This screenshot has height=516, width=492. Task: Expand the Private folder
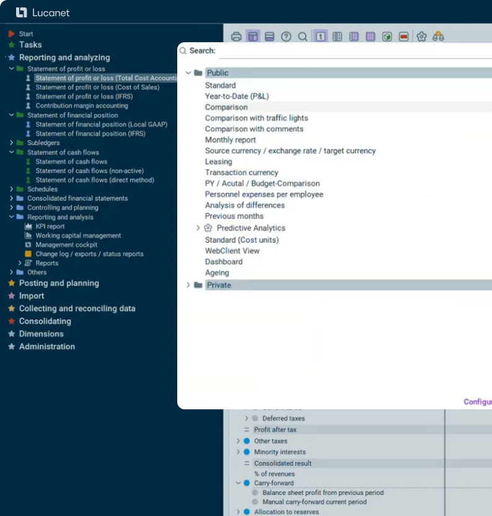pyautogui.click(x=188, y=285)
